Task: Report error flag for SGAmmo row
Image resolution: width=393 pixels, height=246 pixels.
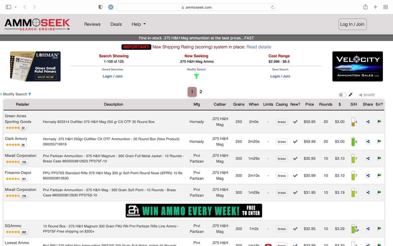Action: [x=379, y=229]
